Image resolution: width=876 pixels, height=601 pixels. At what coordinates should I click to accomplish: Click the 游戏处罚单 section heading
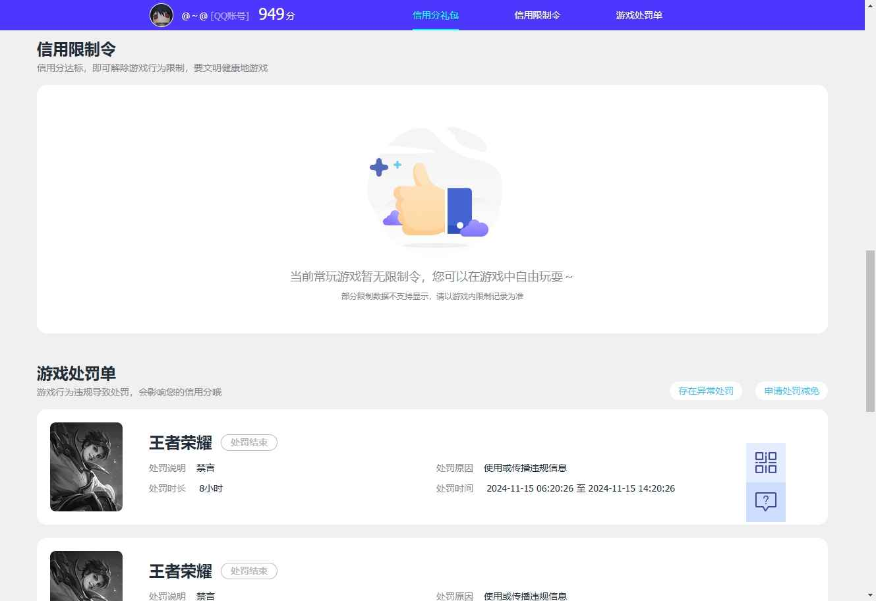[x=76, y=374]
